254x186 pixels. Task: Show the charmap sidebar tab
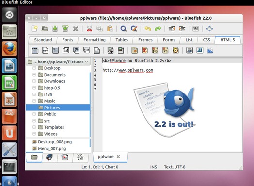80,157
